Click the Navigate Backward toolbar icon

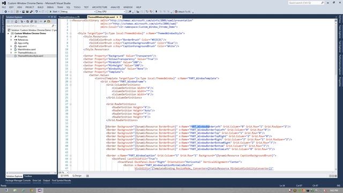[6, 12]
